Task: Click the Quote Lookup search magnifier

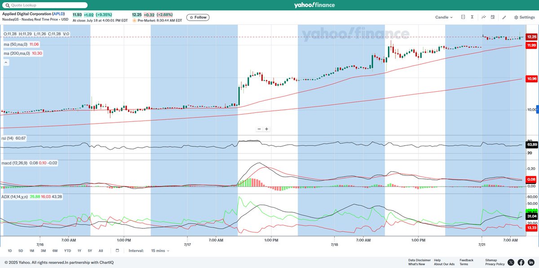Action: coord(7,5)
